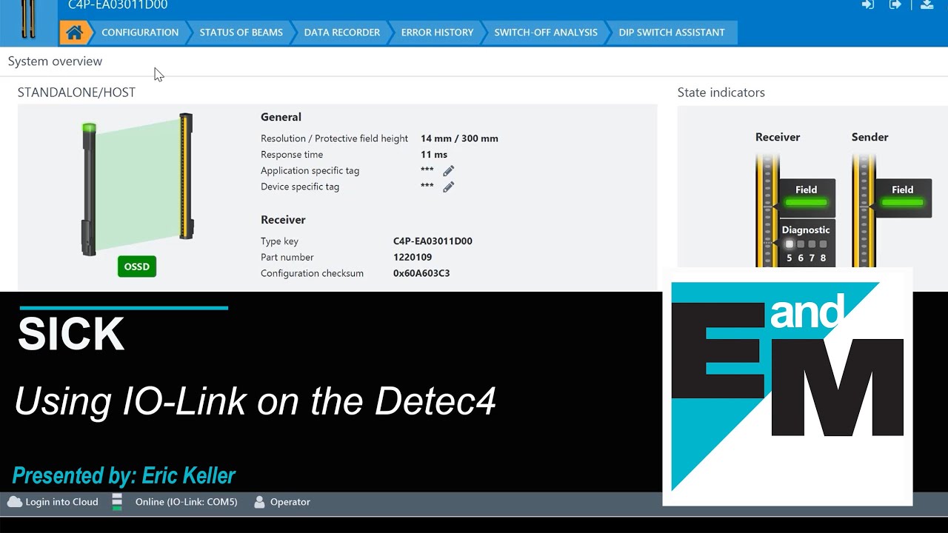The height and width of the screenshot is (533, 948).
Task: Click the green OSSD status badge
Action: pos(137,266)
